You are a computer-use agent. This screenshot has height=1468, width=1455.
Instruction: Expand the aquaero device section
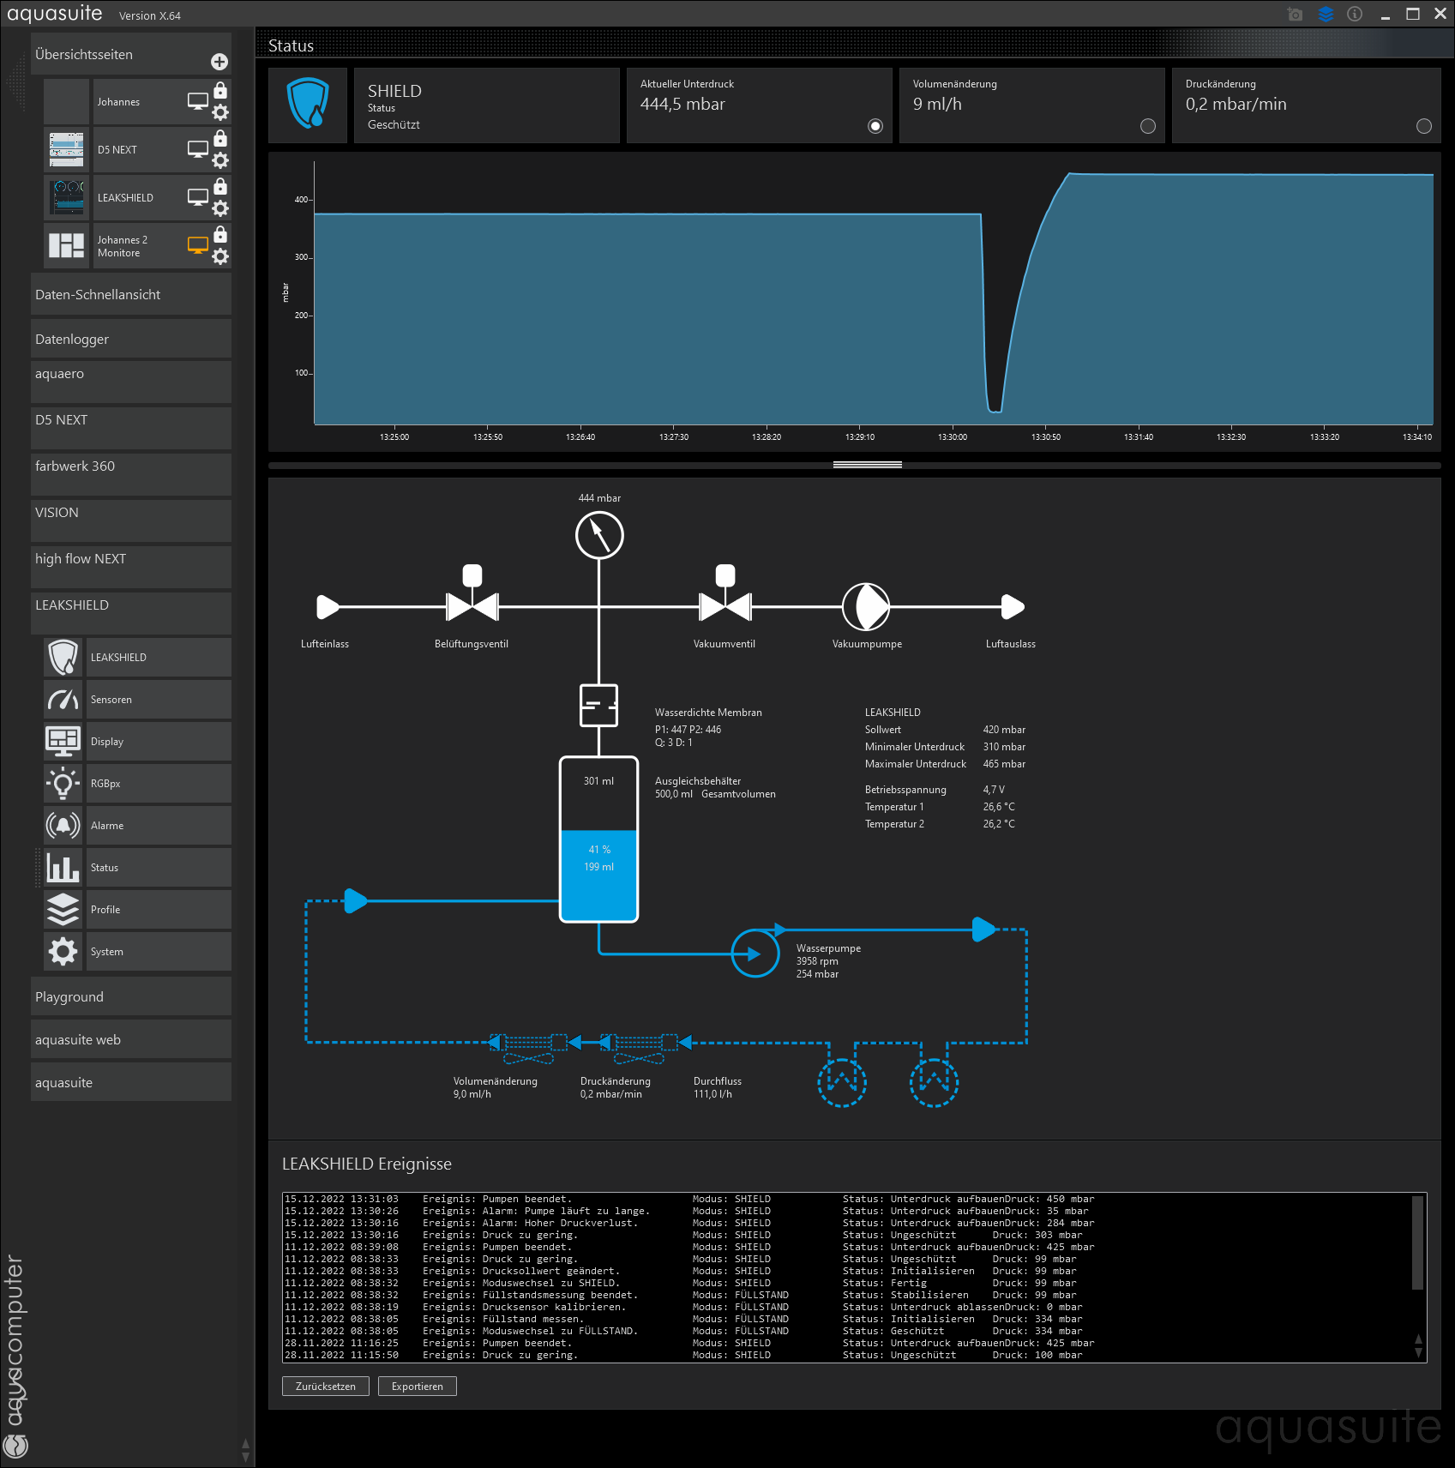point(130,381)
